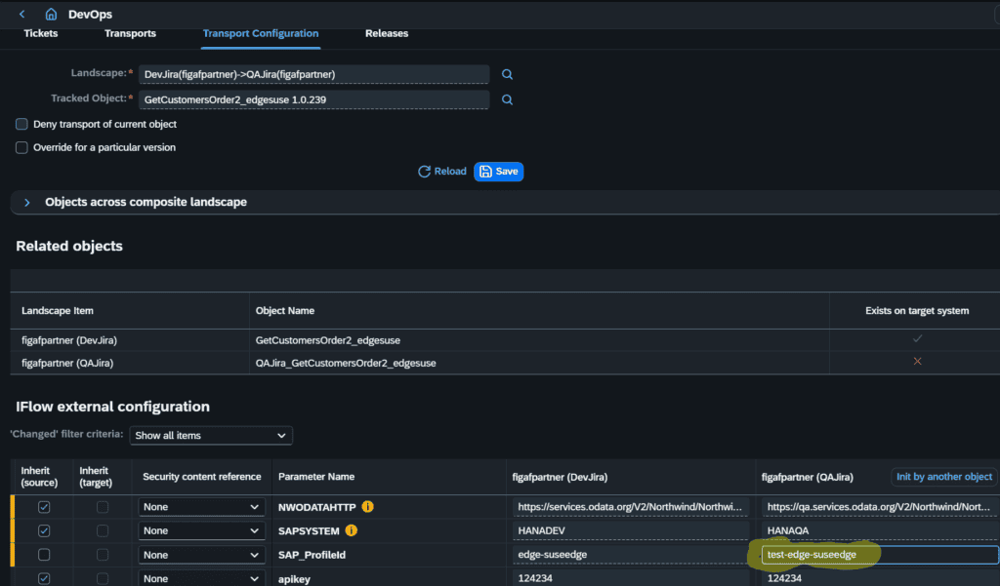The image size is (1000, 586).
Task: Enable Deny transport of current object
Action: pyautogui.click(x=21, y=124)
